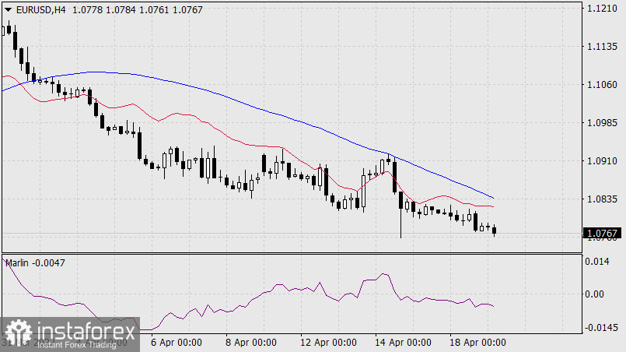Click the 1.0910 price scale label

tap(602, 161)
